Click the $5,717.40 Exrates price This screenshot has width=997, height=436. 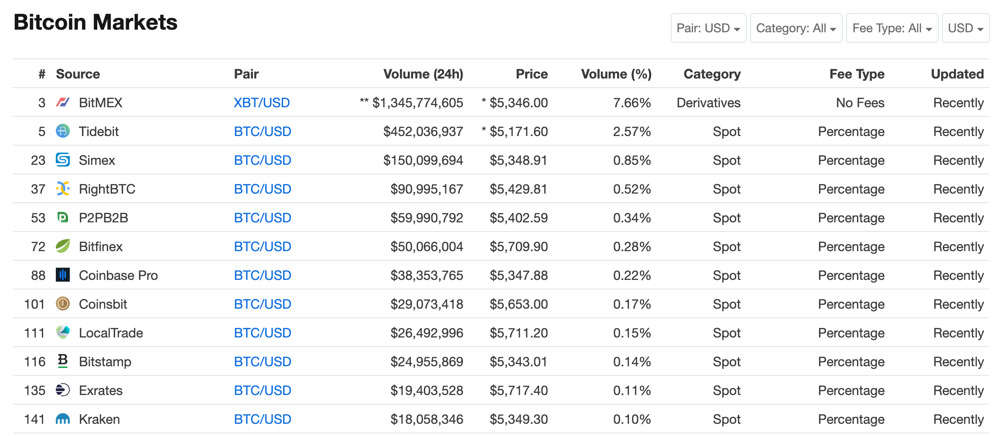point(519,390)
